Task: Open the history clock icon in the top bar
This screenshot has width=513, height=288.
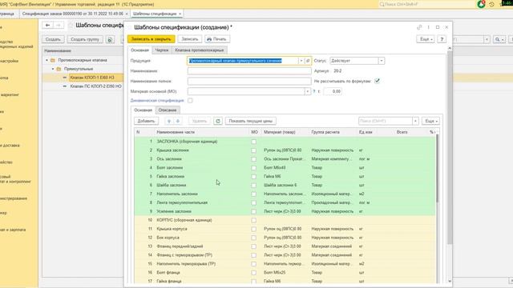Action: click(x=491, y=4)
